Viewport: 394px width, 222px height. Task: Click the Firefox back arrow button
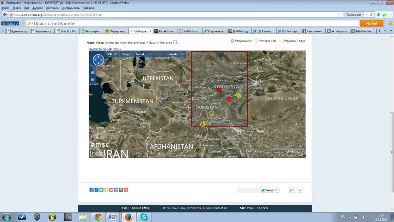click(x=5, y=15)
